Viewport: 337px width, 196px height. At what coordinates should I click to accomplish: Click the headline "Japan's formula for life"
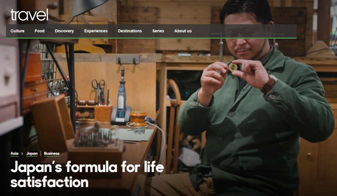pos(87,167)
